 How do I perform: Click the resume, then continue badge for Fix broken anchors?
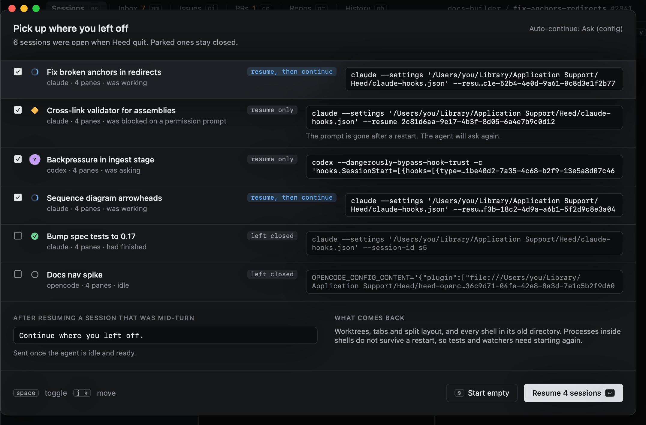(292, 72)
